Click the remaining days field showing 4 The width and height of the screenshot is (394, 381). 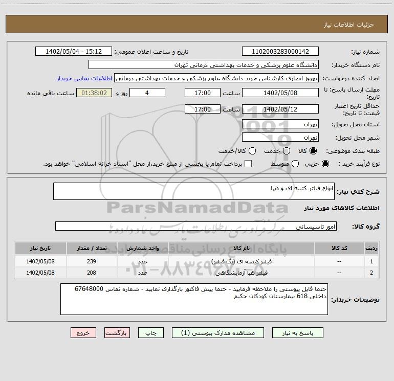pyautogui.click(x=147, y=93)
